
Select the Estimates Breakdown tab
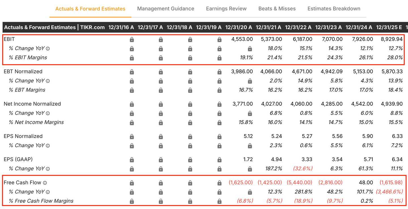[334, 9]
